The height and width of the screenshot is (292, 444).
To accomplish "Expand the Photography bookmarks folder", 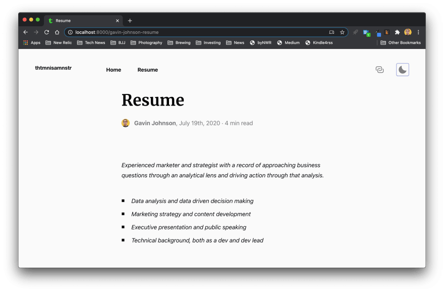I will pos(146,43).
